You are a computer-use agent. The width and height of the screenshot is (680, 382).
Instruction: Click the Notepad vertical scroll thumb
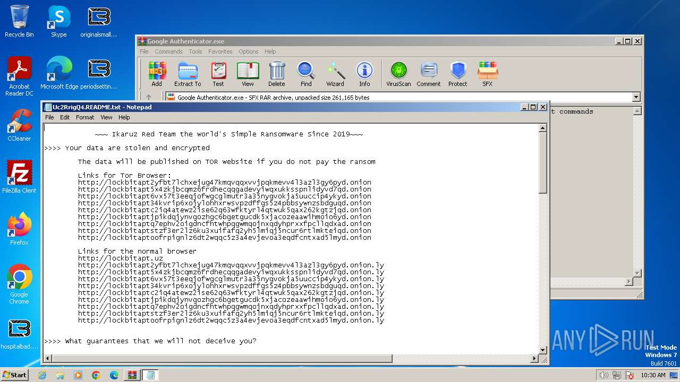click(543, 163)
